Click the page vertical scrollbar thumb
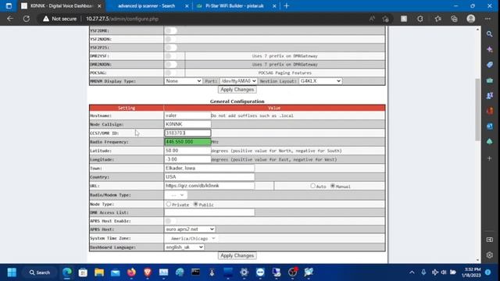The height and width of the screenshot is (281, 500). (477, 109)
